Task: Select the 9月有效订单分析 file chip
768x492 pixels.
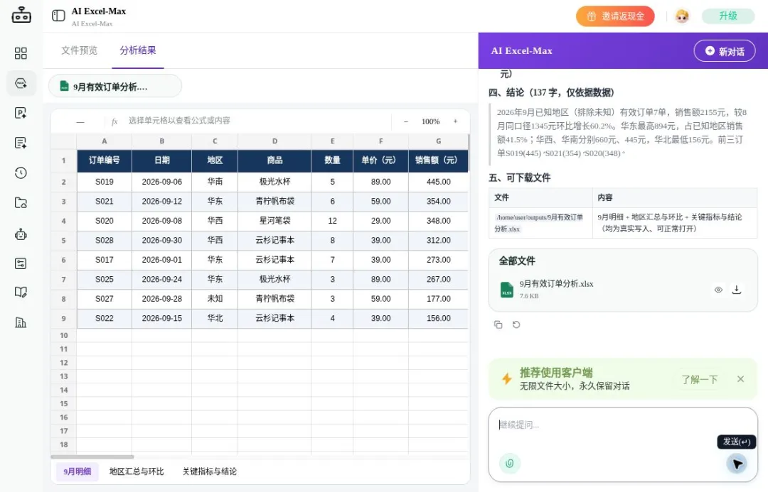Action: [x=115, y=86]
